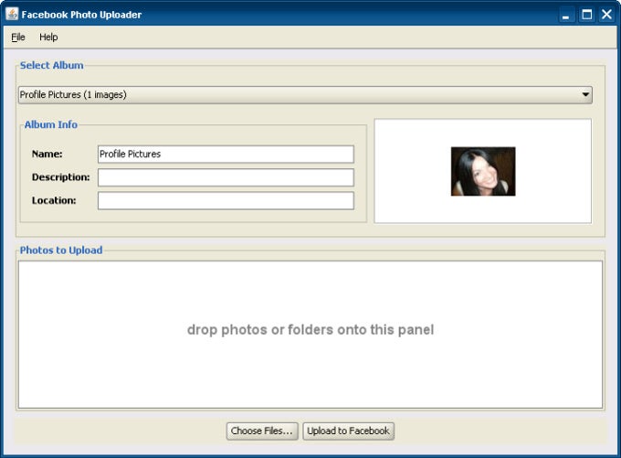Click the 'Album Info' group title
Viewport: 621px width, 458px height.
[x=51, y=124]
